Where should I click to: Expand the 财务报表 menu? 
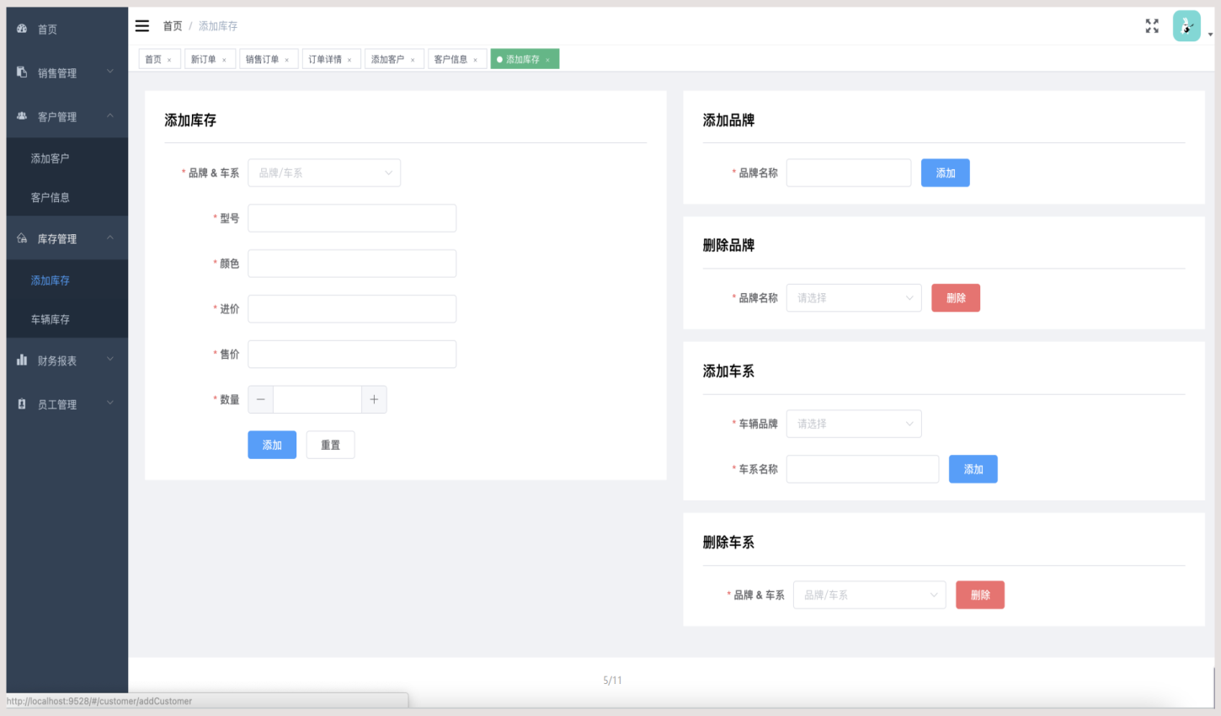click(110, 359)
